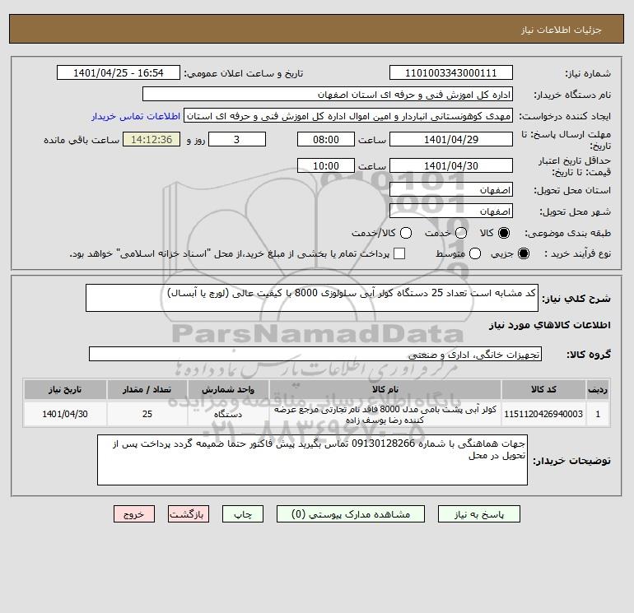
Task: Click the چاپ print button
Action: [243, 514]
